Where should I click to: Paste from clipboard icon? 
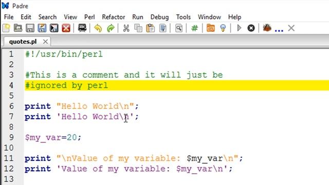pos(151,28)
